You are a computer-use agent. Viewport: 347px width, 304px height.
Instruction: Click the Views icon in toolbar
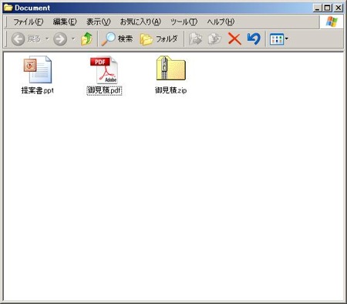(x=277, y=39)
